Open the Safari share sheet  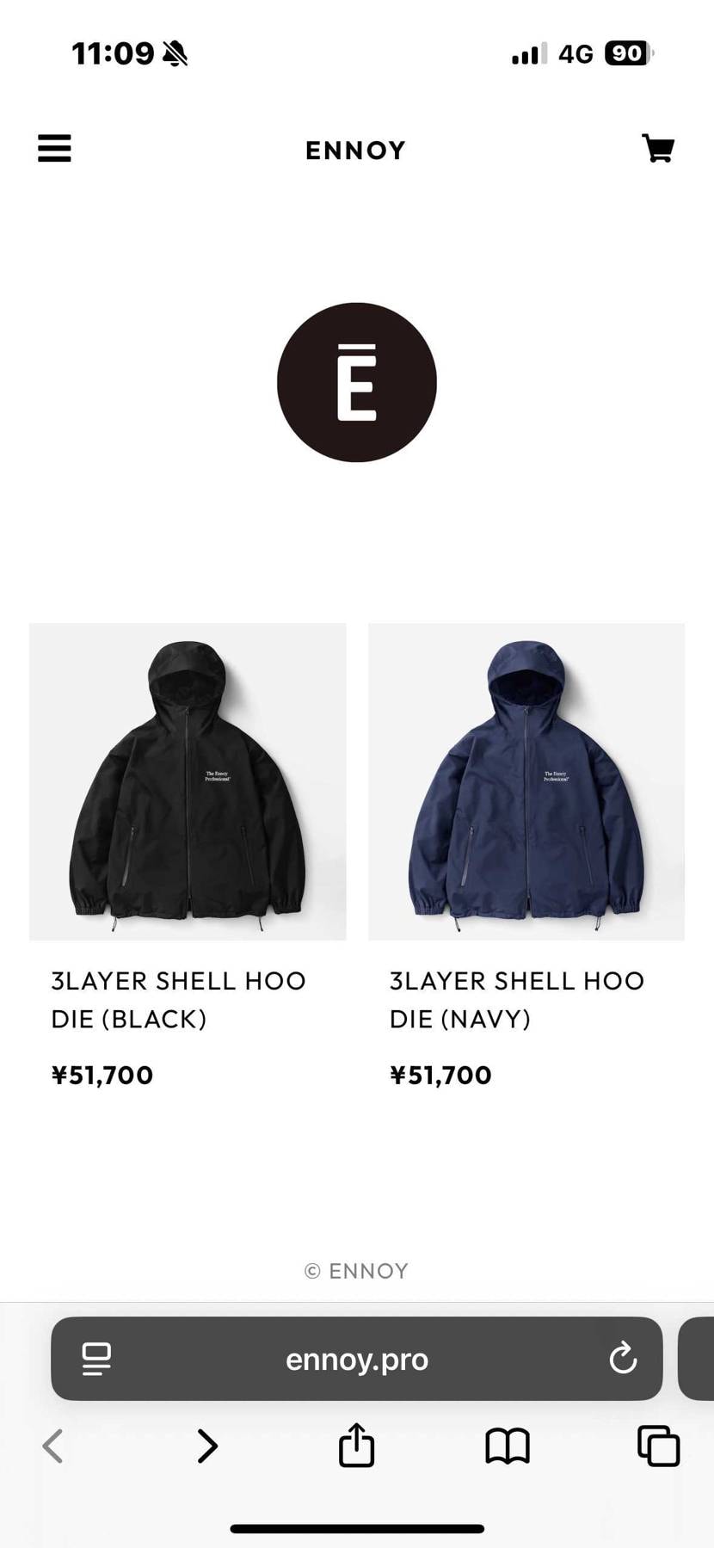356,1444
